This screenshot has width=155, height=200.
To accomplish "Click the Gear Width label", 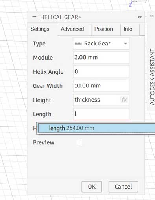I will [x=48, y=86].
